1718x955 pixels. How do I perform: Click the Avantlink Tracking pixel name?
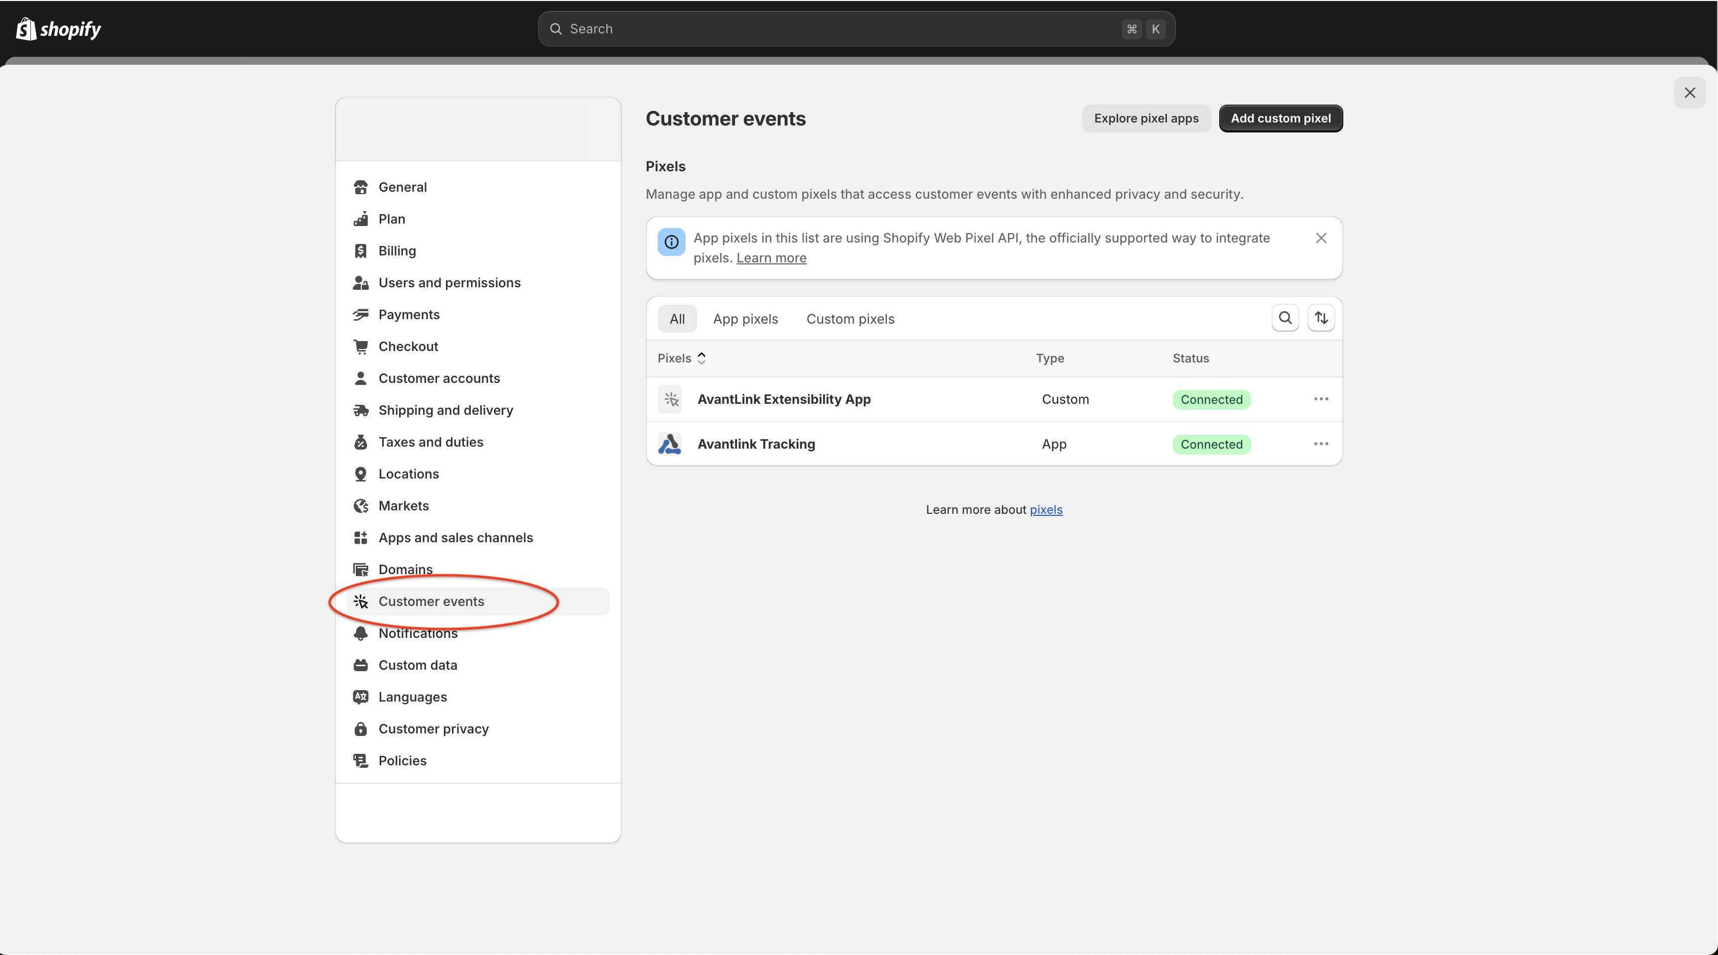[756, 444]
